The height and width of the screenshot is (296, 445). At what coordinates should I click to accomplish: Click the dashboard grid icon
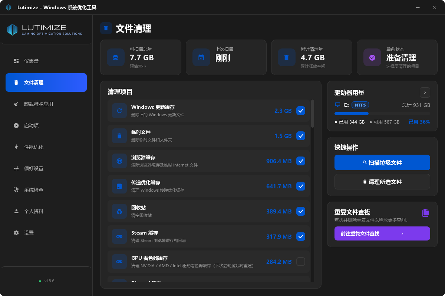tap(16, 61)
